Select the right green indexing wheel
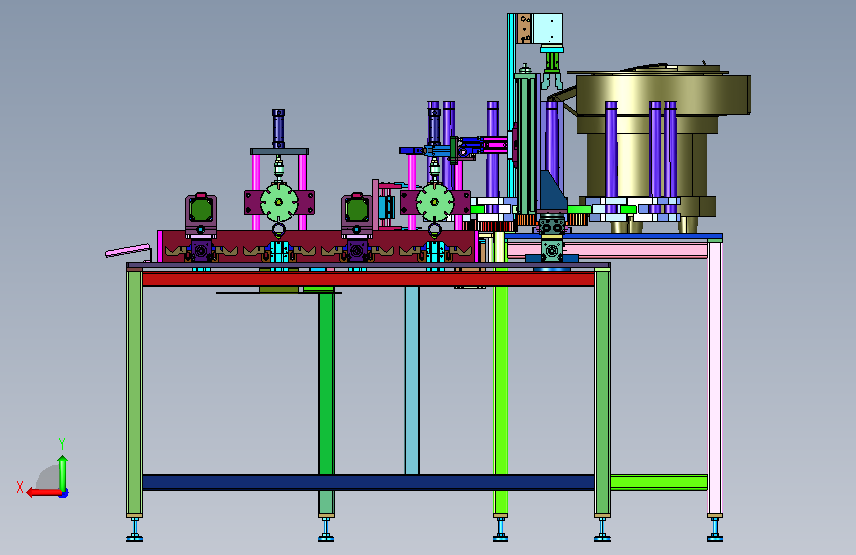Viewport: 856px width, 555px height. (435, 202)
